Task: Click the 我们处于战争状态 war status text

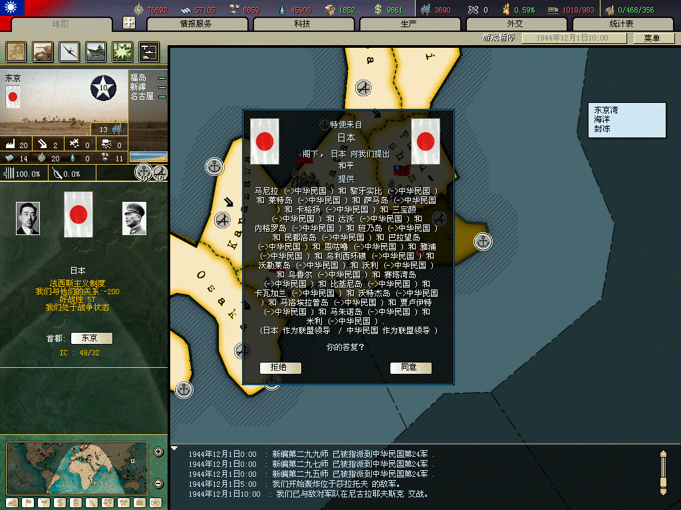Action: 78,307
